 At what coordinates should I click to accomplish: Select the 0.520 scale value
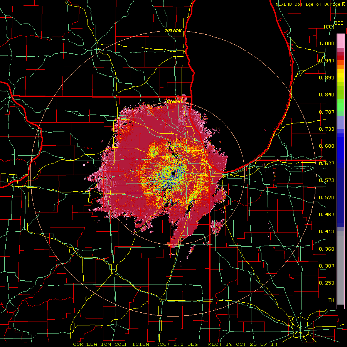click(327, 198)
